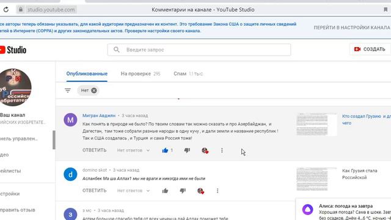The width and height of the screenshot is (391, 220).
Task: Focus the 'Введите запрос' search field
Action: click(199, 50)
